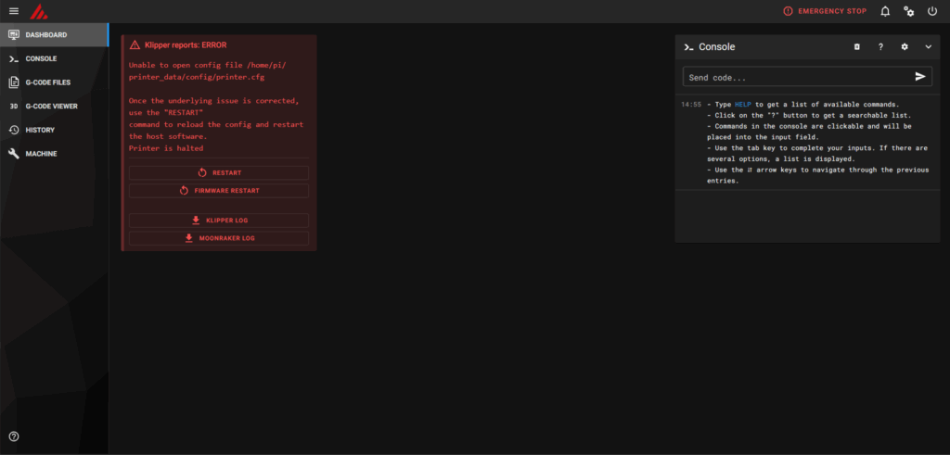950x455 pixels.
Task: Send the code with the arrow icon
Action: [920, 77]
